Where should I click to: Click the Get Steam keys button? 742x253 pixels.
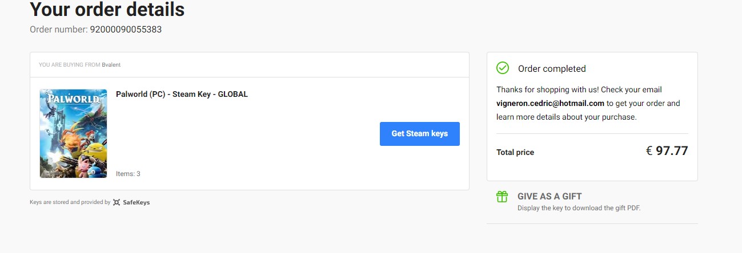click(419, 134)
